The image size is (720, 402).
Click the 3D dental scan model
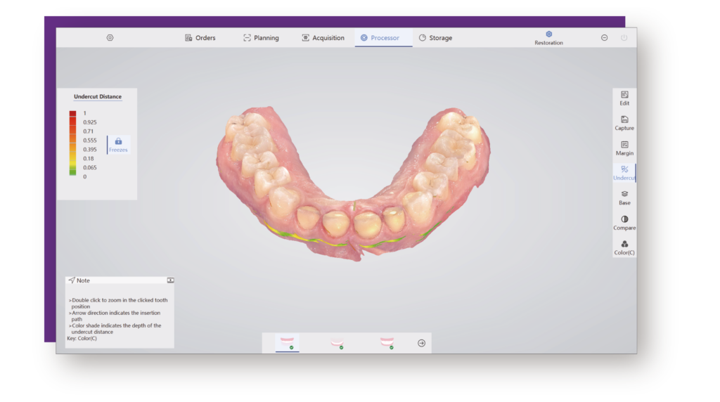pyautogui.click(x=353, y=183)
